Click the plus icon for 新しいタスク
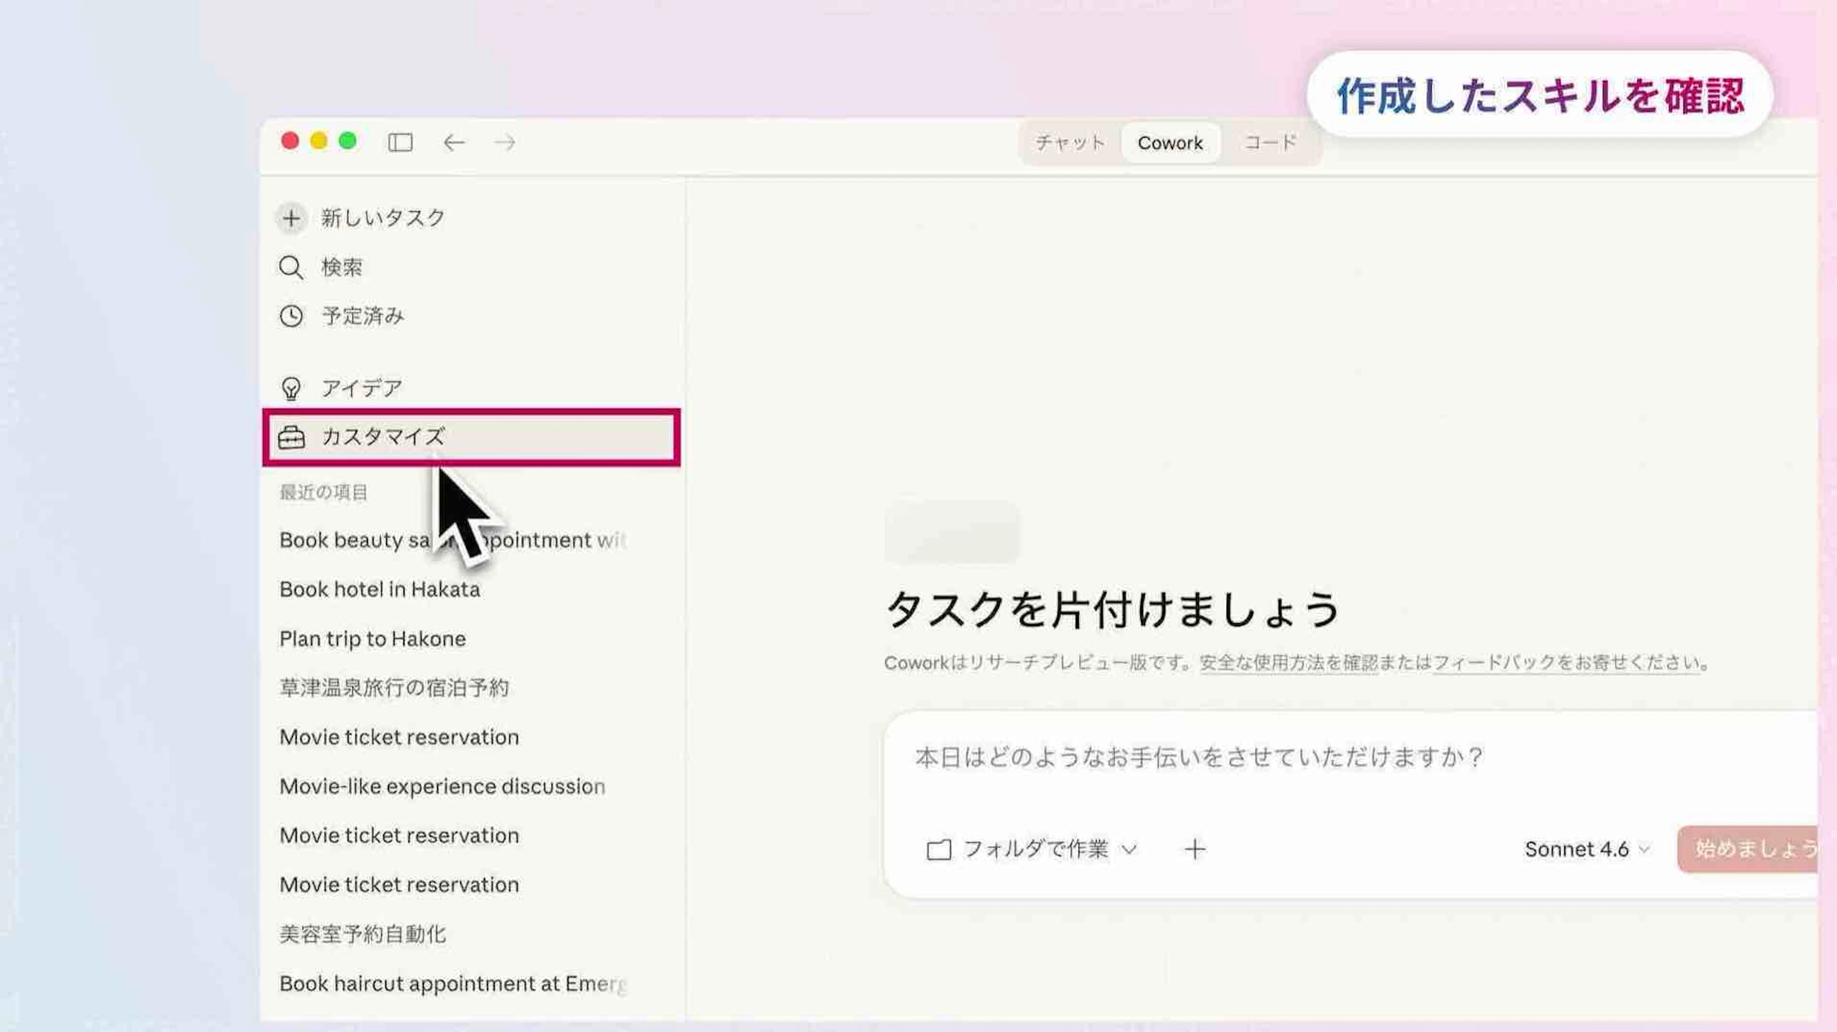Screen dimensions: 1837x1032 291,218
